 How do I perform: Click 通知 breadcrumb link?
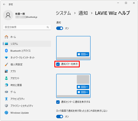(x=83, y=13)
